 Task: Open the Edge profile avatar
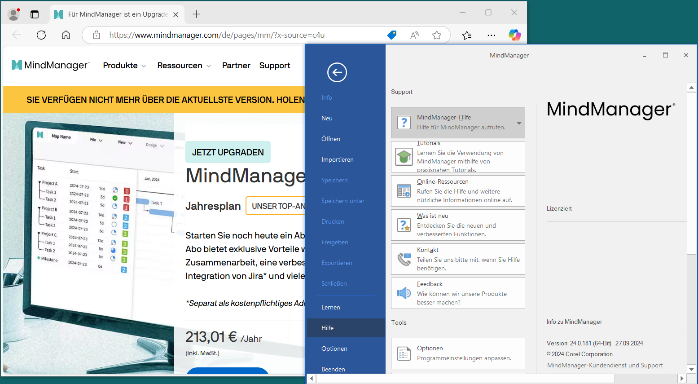[x=14, y=14]
